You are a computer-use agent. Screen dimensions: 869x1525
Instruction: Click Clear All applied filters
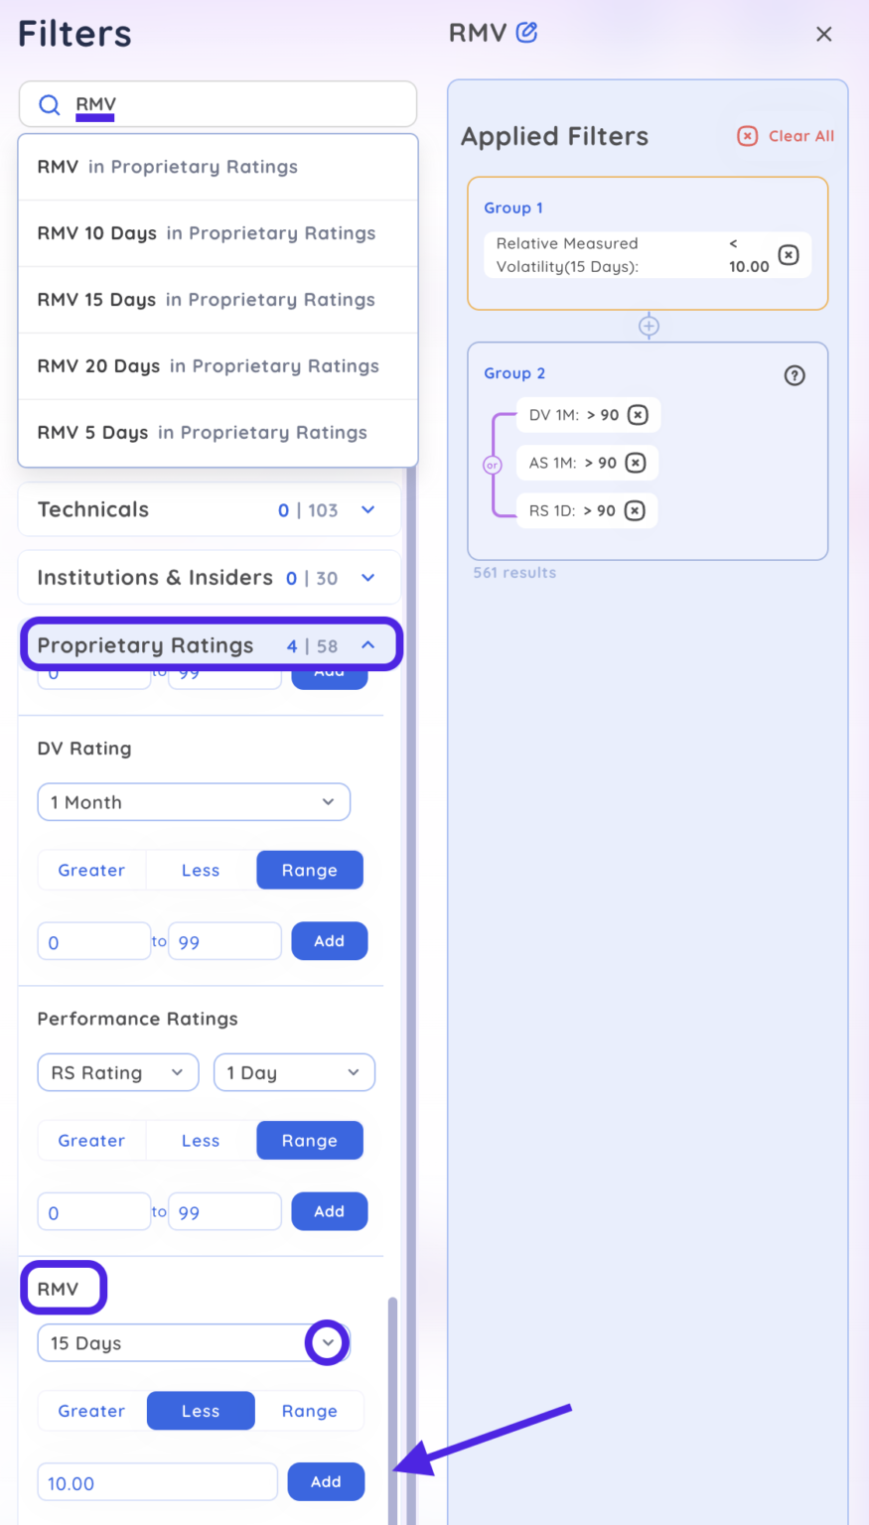pos(787,136)
